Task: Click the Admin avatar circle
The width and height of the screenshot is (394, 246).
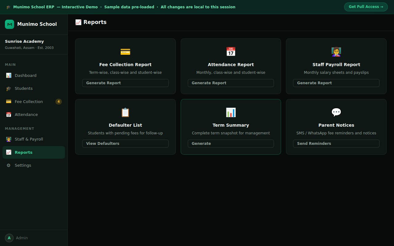Action: coord(9,238)
